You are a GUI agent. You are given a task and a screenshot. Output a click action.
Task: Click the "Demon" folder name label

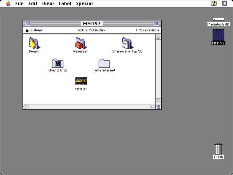click(34, 51)
